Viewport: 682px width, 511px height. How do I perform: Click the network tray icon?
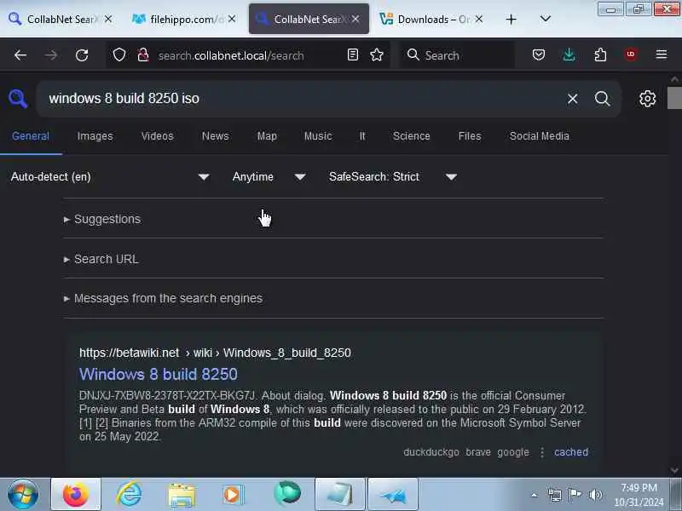tap(555, 495)
